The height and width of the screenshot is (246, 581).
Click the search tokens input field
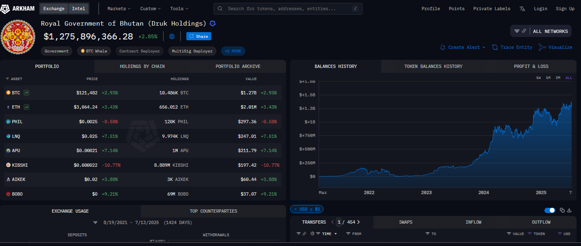click(288, 9)
